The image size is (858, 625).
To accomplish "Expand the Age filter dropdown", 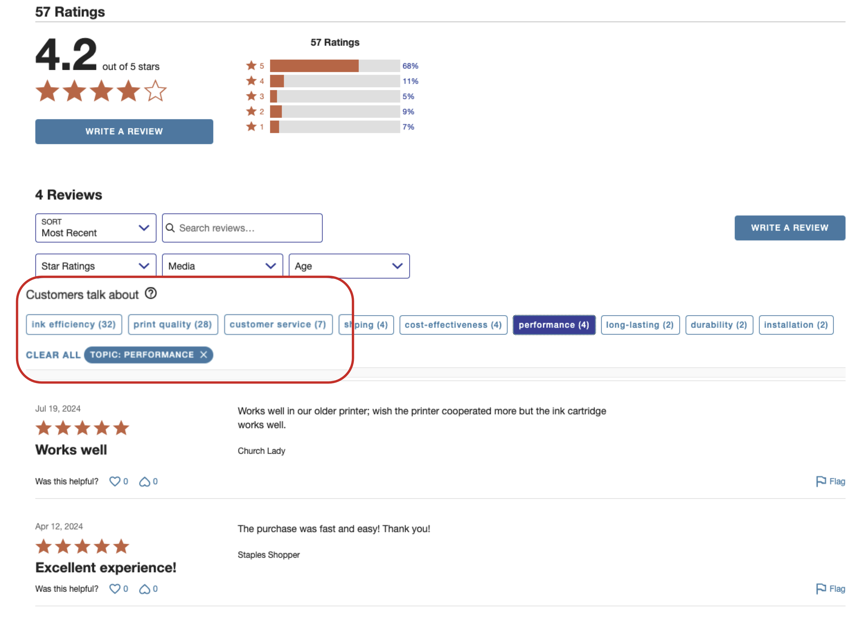I will (x=348, y=266).
